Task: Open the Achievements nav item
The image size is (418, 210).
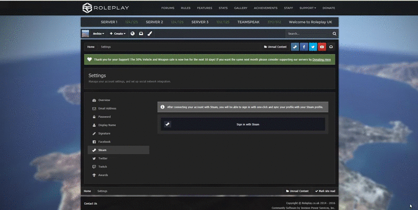Action: click(265, 8)
